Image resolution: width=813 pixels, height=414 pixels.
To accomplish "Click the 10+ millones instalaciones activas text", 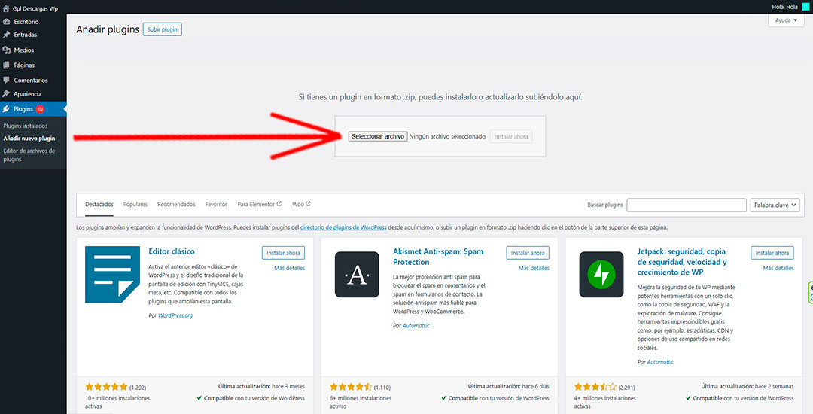I will point(117,402).
